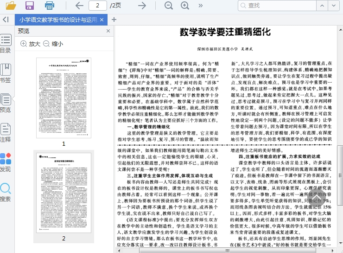Click 缩小 to shrink thumbnails
The image size is (343, 253).
(53, 44)
